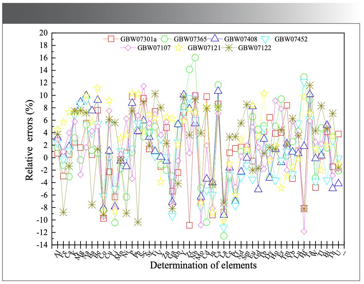The width and height of the screenshot is (364, 284).
Task: Click the y-axis tick label -14
Action: 42,245
